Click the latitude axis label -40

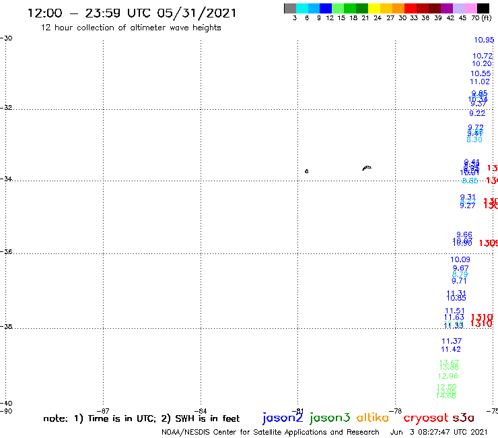pyautogui.click(x=6, y=404)
